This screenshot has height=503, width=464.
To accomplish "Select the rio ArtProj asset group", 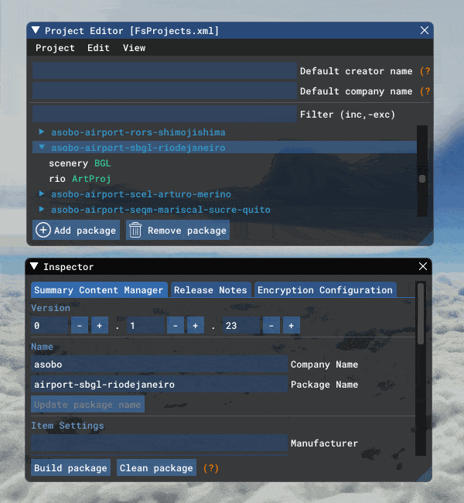I will [80, 179].
